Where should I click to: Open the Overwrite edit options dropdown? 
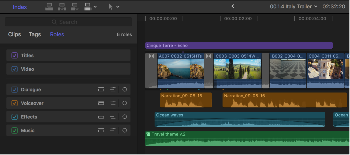[x=95, y=6]
